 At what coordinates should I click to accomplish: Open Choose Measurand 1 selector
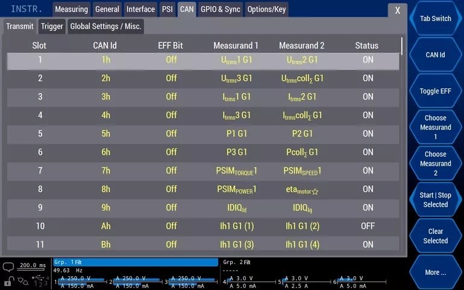[435, 127]
